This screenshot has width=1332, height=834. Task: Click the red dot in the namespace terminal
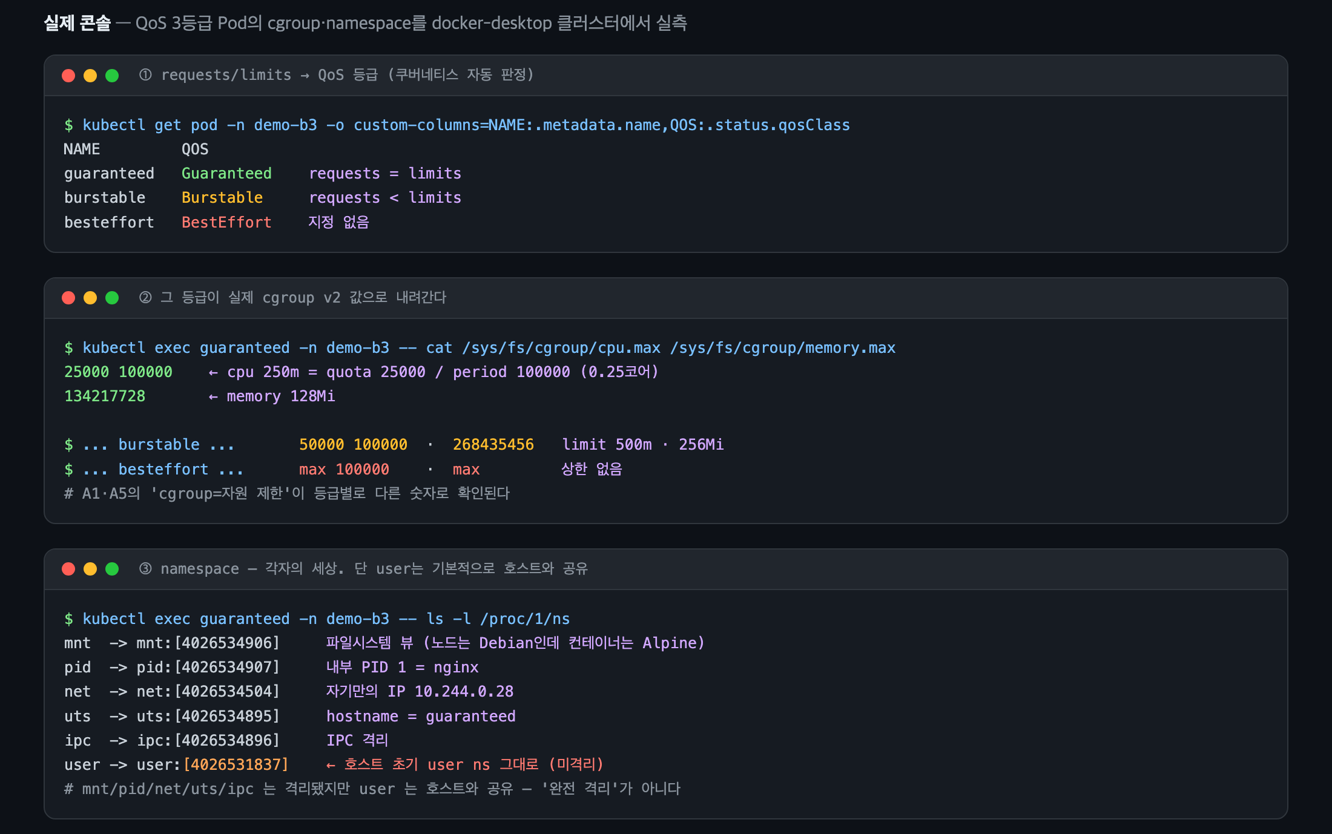pyautogui.click(x=68, y=569)
